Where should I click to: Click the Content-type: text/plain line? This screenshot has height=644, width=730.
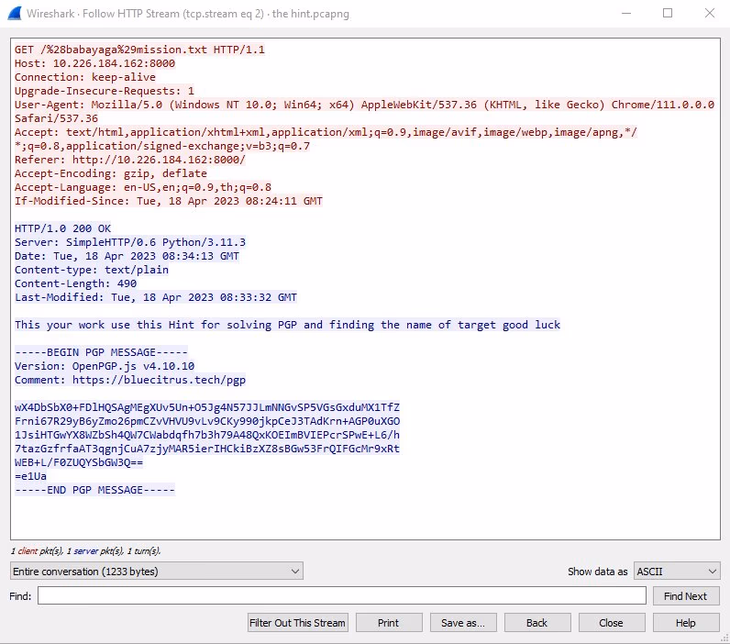92,270
